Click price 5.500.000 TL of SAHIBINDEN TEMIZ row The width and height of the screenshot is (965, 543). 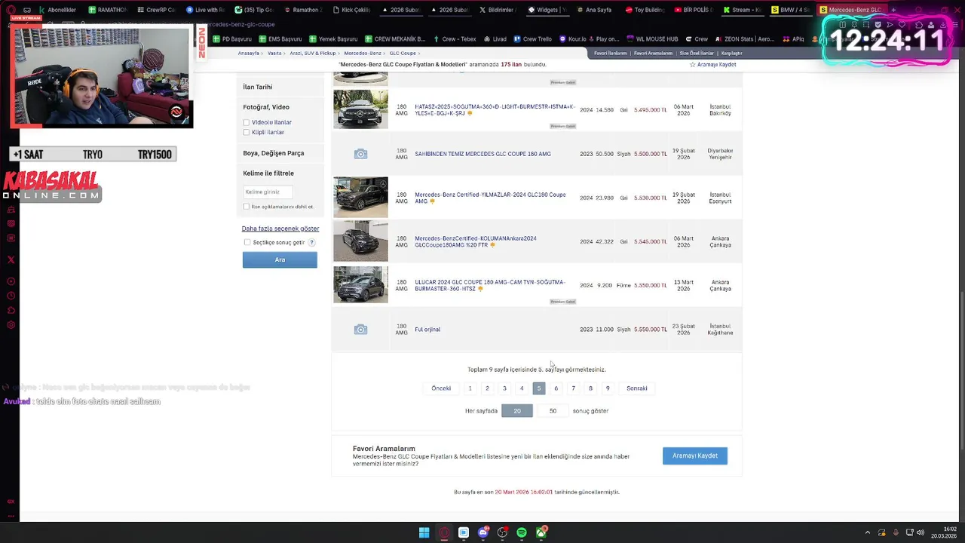651,154
